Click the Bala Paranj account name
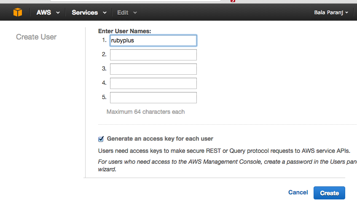The width and height of the screenshot is (357, 207). 329,13
